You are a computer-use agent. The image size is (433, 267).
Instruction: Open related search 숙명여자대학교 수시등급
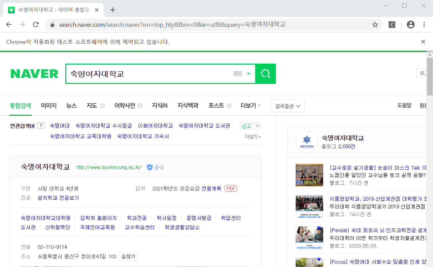click(x=104, y=126)
